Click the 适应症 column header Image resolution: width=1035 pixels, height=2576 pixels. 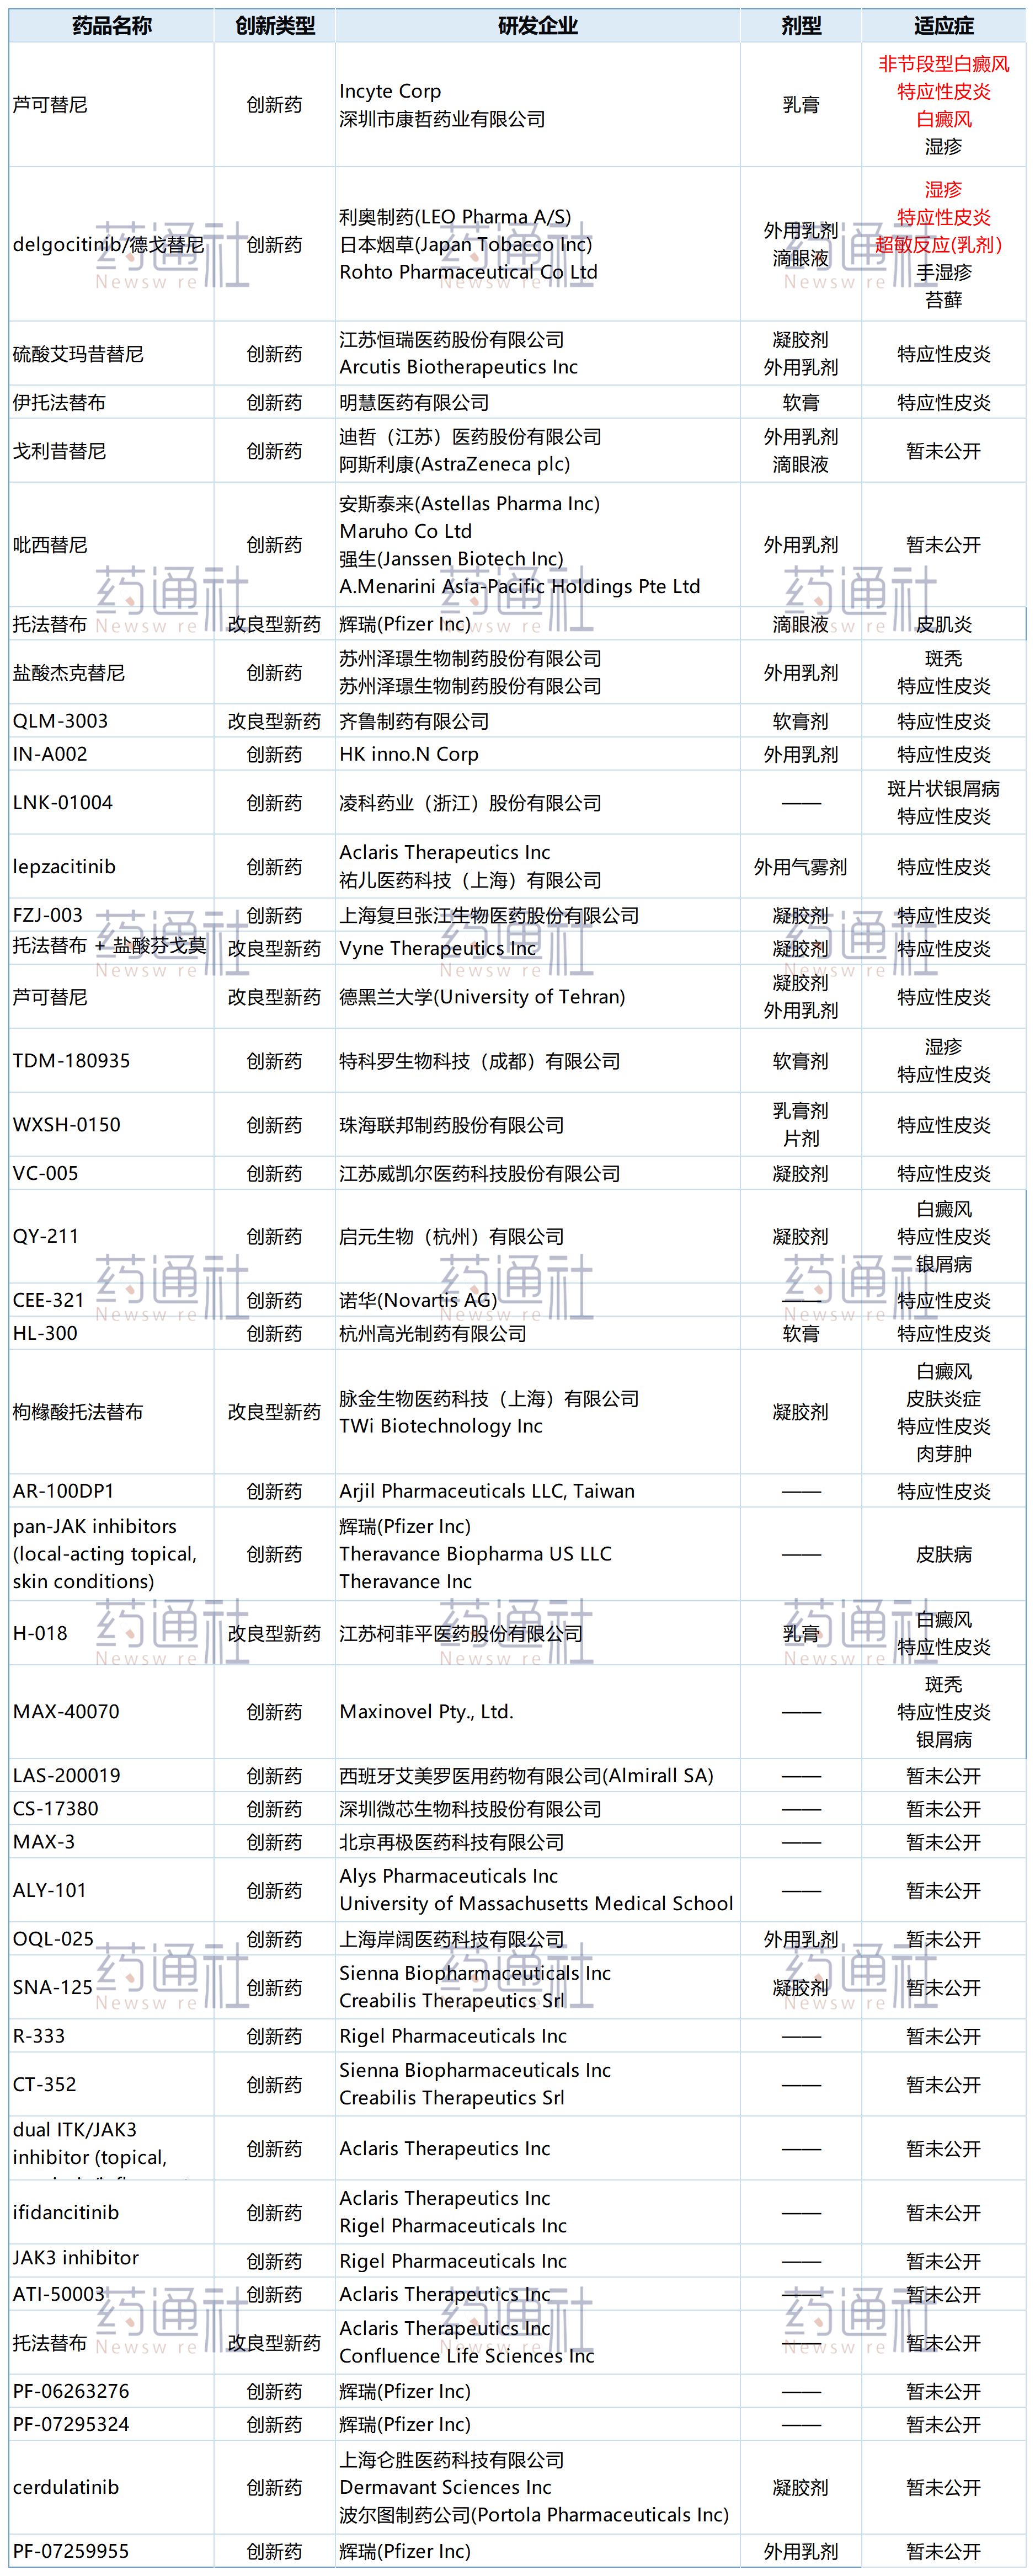[943, 26]
